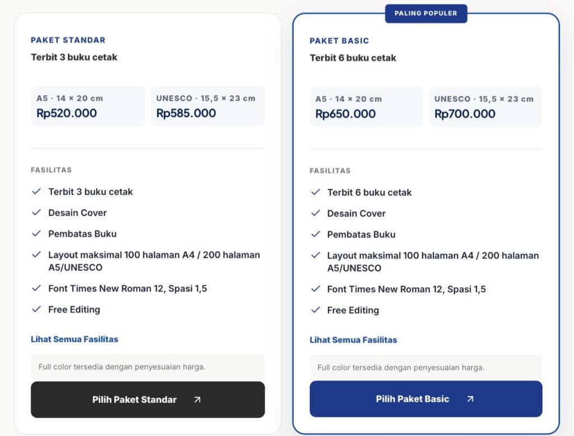Screen dimensions: 574x436
Task: Click checkmark next to Basic Pembatas Buku
Action: pos(316,234)
